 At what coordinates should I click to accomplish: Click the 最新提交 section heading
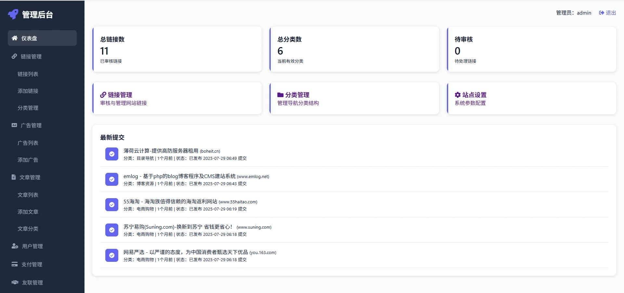(112, 137)
